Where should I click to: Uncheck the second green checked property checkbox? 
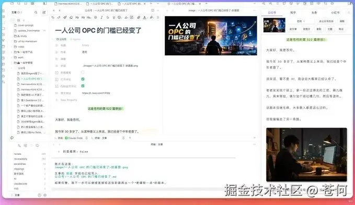83,86
